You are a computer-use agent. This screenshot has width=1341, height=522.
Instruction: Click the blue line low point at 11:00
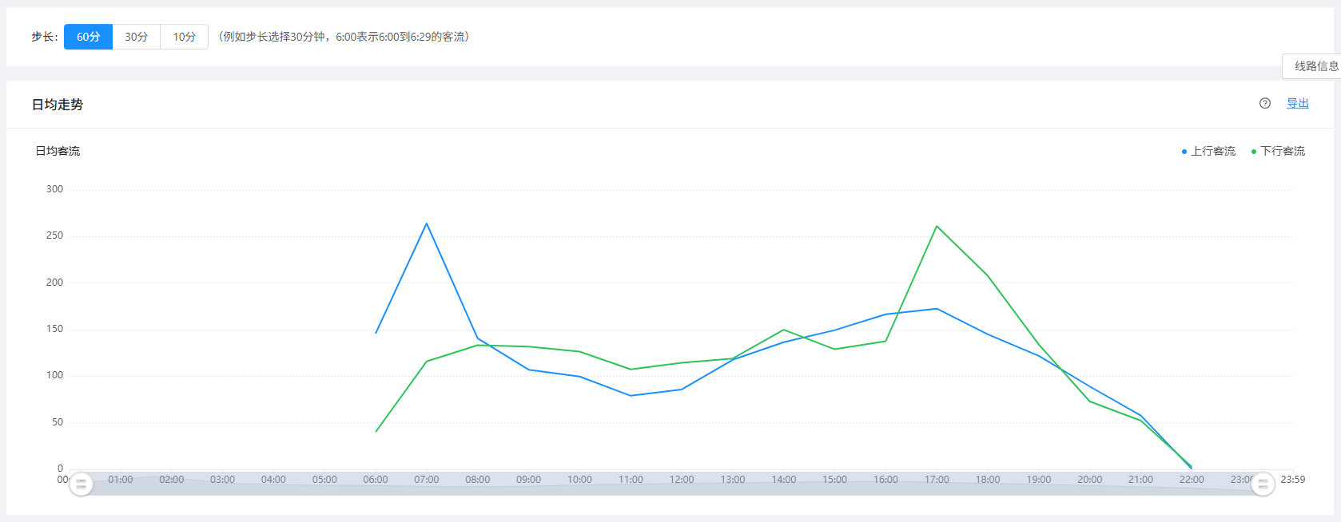pyautogui.click(x=631, y=396)
